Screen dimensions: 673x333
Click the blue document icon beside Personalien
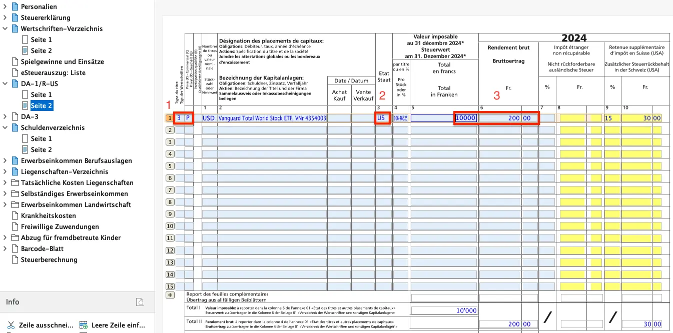point(15,6)
